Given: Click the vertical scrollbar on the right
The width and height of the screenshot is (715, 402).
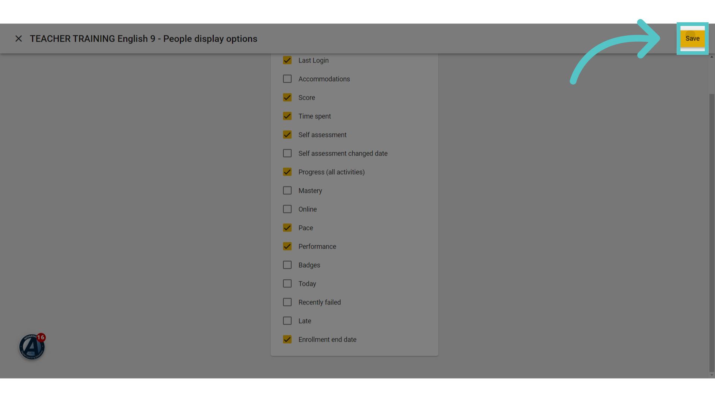Looking at the screenshot, I should [712, 233].
